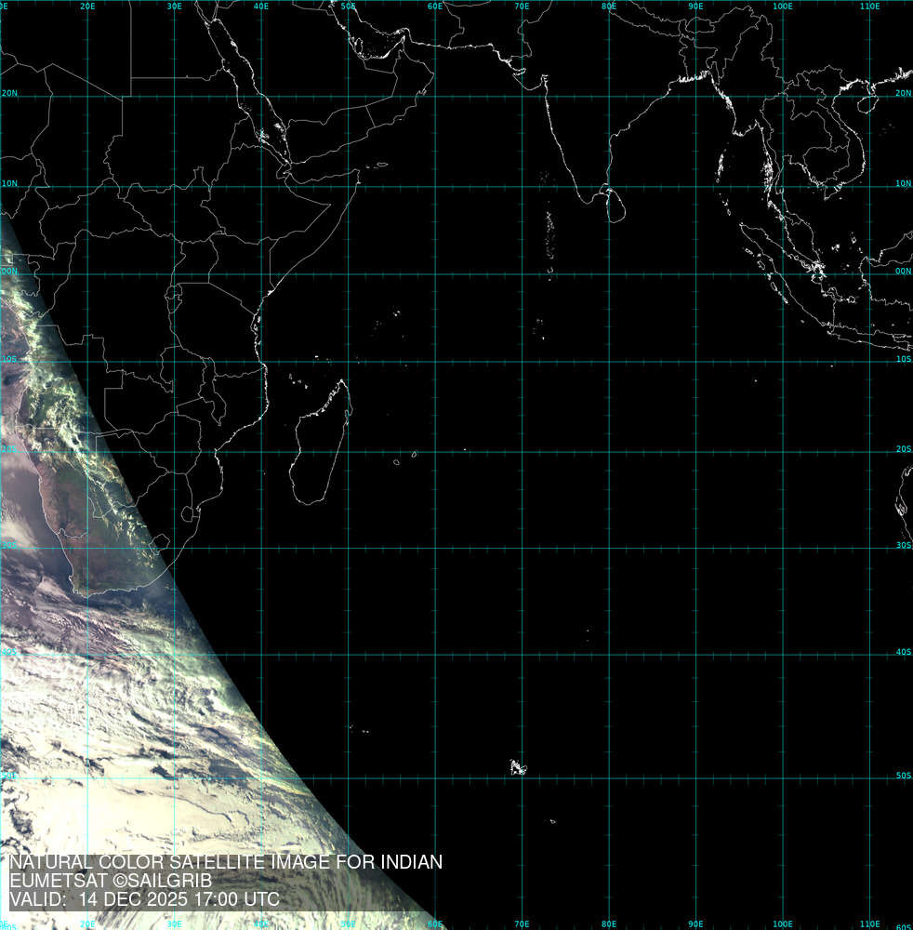The height and width of the screenshot is (930, 913).
Task: Click the 60S latitude label on right edge
Action: (x=903, y=926)
